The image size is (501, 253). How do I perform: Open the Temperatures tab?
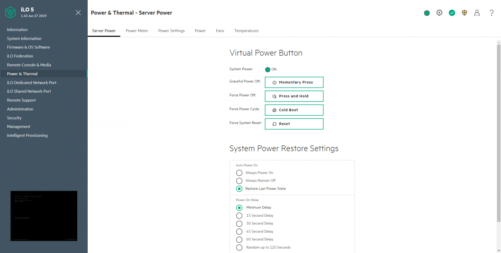tap(246, 31)
